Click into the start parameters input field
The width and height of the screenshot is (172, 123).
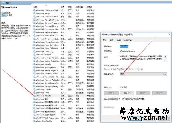(x=145, y=107)
